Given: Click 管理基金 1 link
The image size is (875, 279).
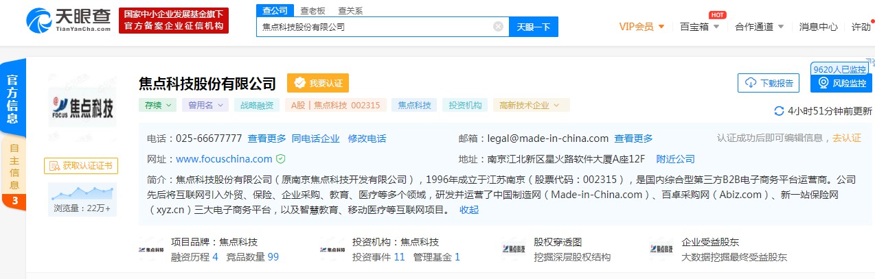Looking at the screenshot, I should tap(435, 257).
